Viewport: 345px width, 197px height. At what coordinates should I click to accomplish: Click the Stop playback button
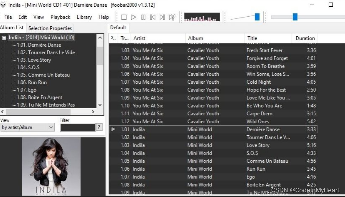pos(124,17)
